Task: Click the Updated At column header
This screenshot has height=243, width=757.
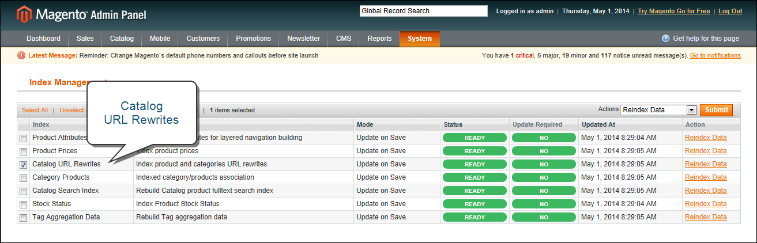Action: pyautogui.click(x=598, y=124)
